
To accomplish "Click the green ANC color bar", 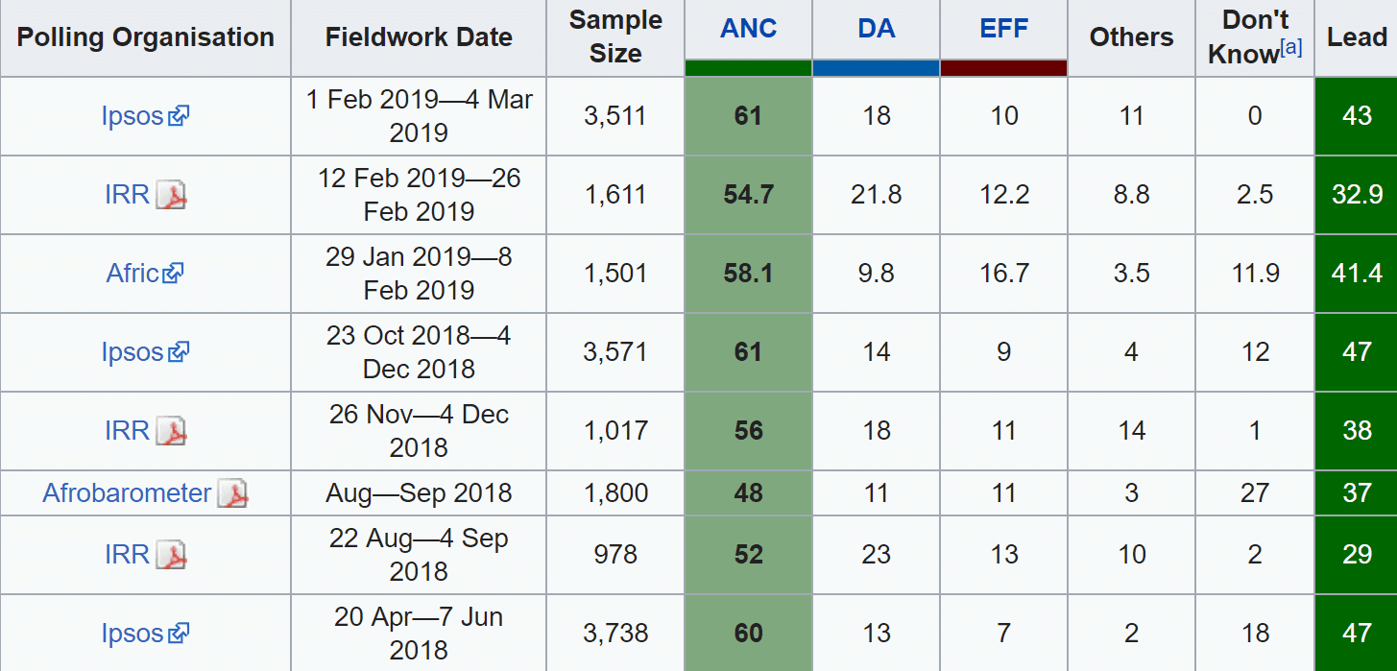I will [748, 68].
